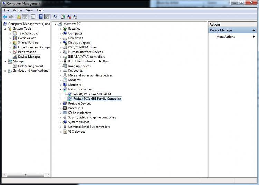Open the File menu
Viewport: 259px width, 185px height.
click(x=7, y=10)
